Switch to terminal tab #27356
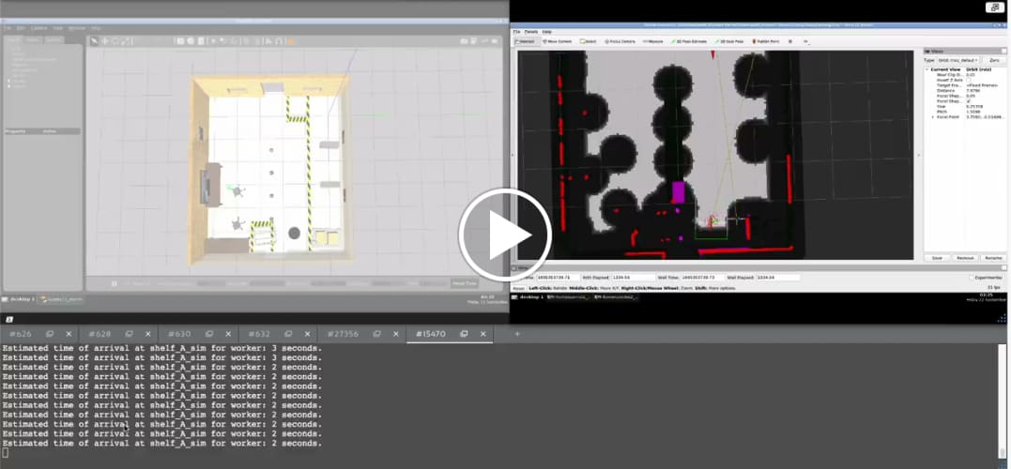The height and width of the screenshot is (469, 1011). tap(343, 334)
